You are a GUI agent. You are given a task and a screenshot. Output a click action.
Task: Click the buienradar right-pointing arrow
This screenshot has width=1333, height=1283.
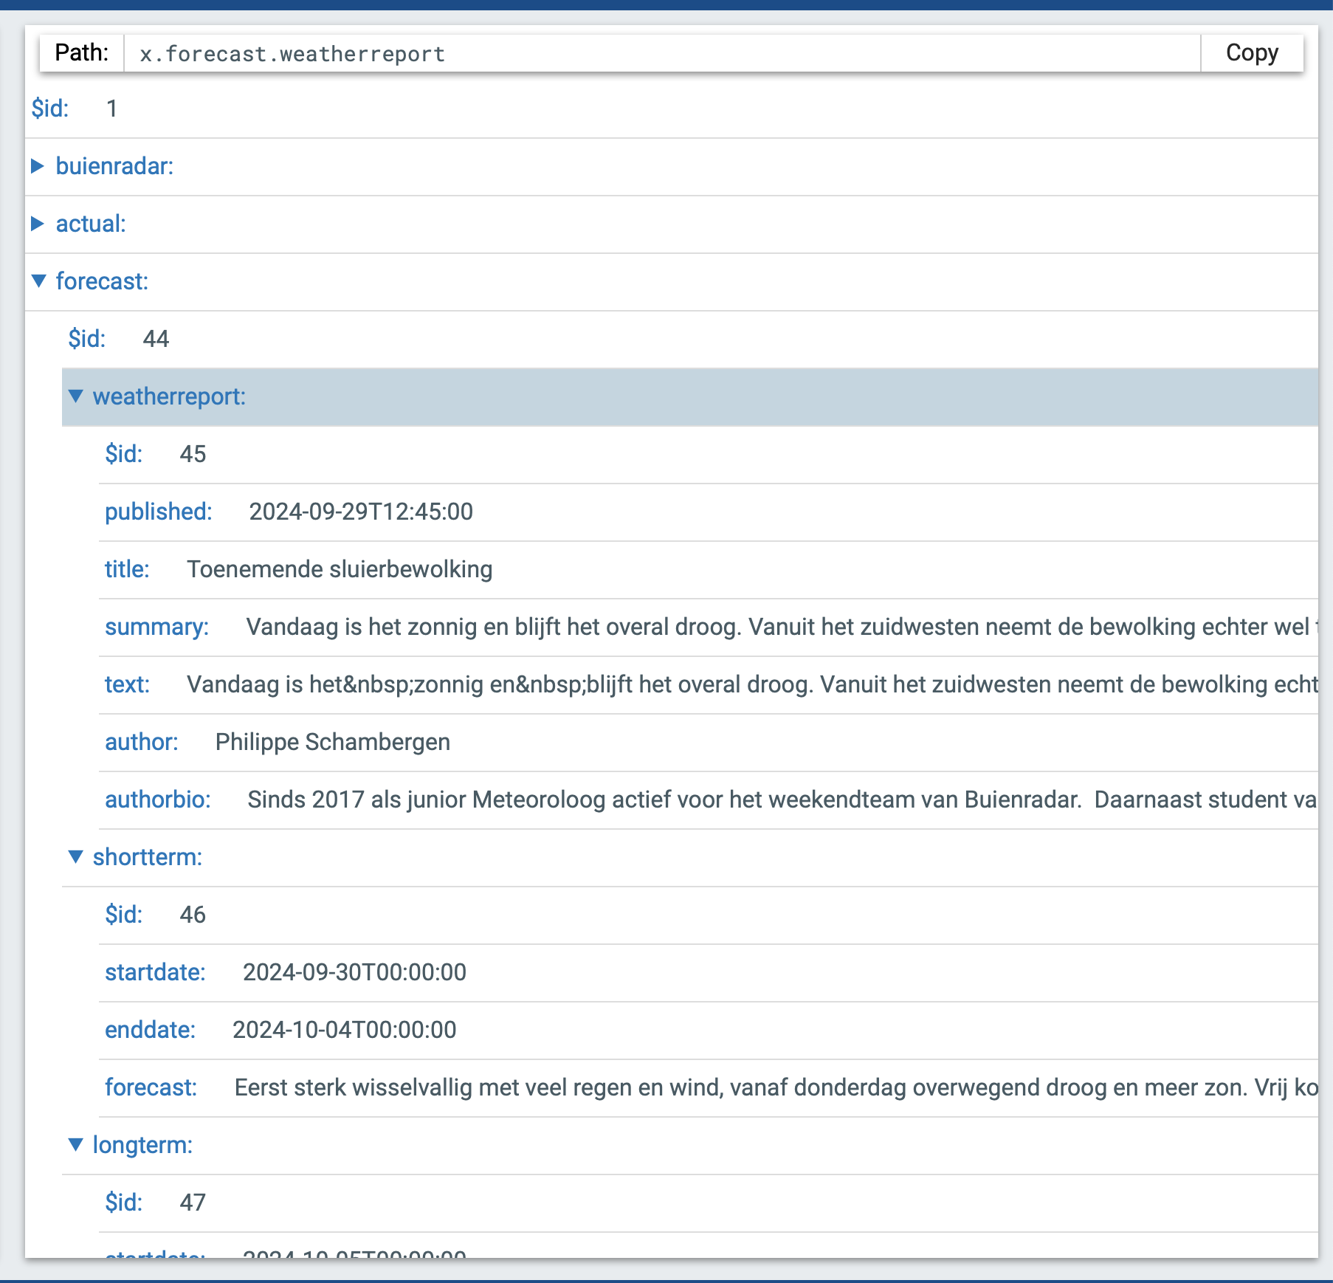pos(38,166)
